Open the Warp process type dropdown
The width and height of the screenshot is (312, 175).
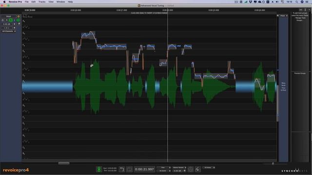coord(284,16)
